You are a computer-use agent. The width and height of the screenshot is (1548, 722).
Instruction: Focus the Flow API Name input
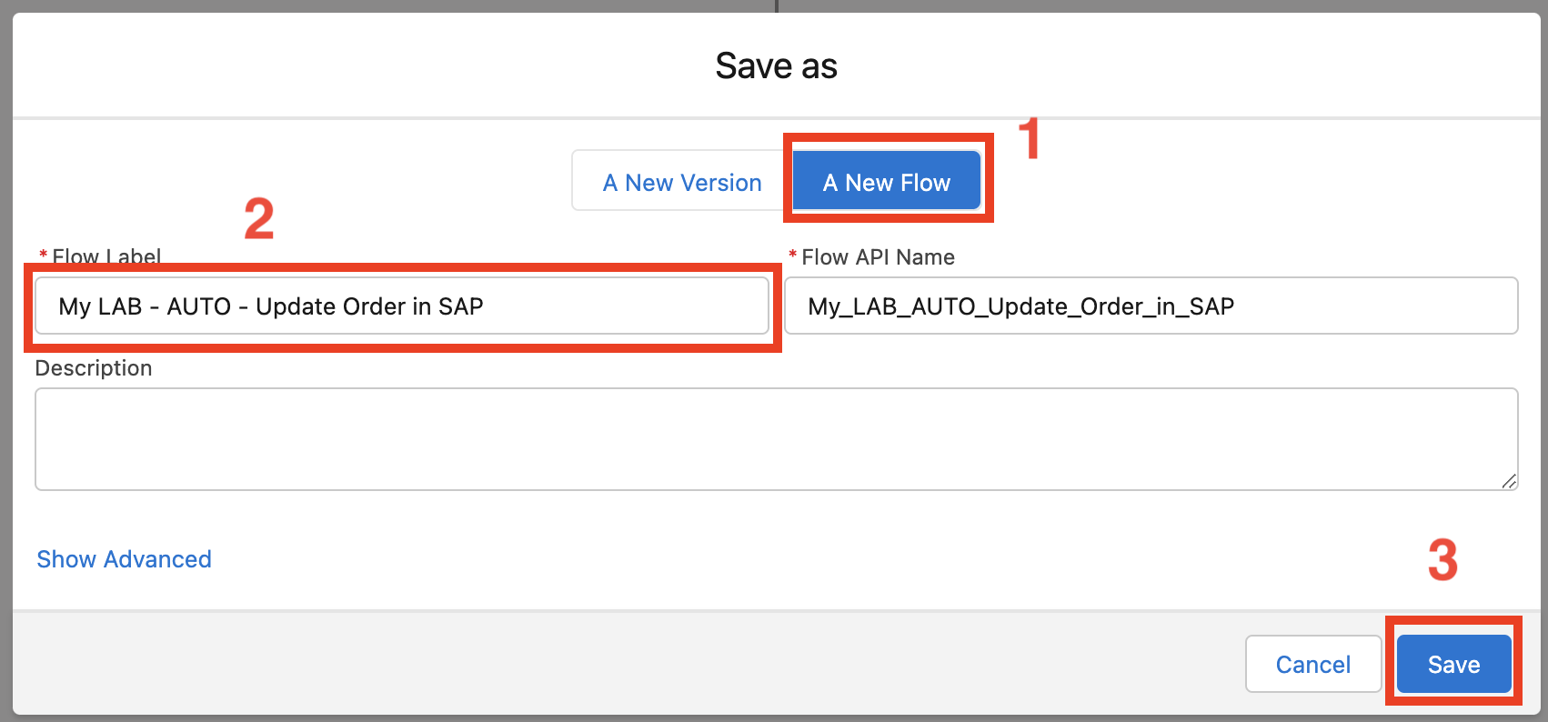(x=1150, y=306)
